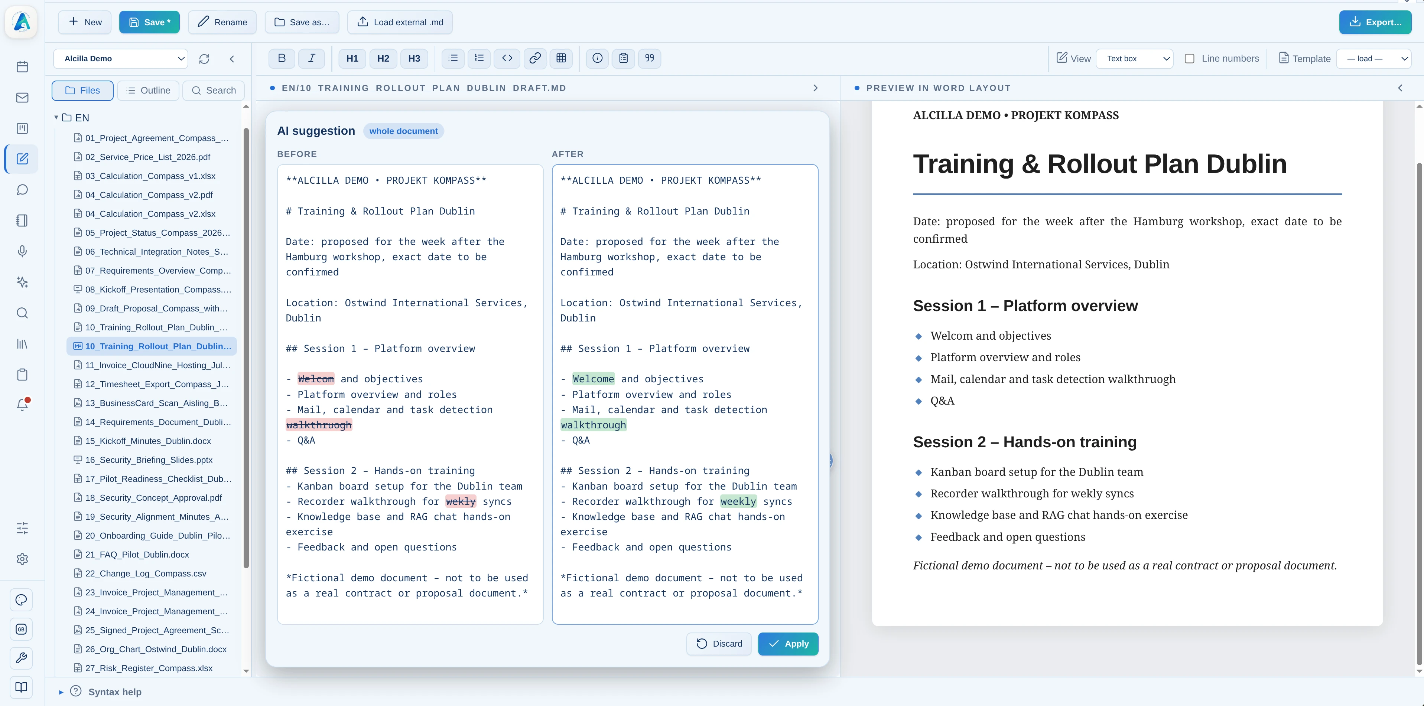Insert an info callout
Screen dimensions: 1424x706
click(x=598, y=58)
